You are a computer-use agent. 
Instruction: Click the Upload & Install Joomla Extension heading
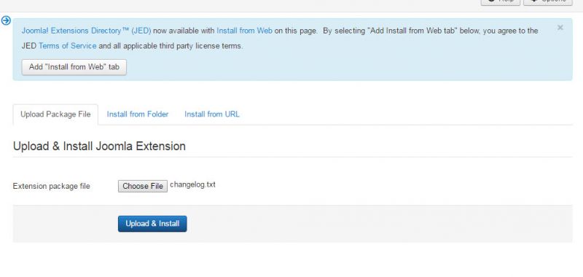pyautogui.click(x=99, y=146)
